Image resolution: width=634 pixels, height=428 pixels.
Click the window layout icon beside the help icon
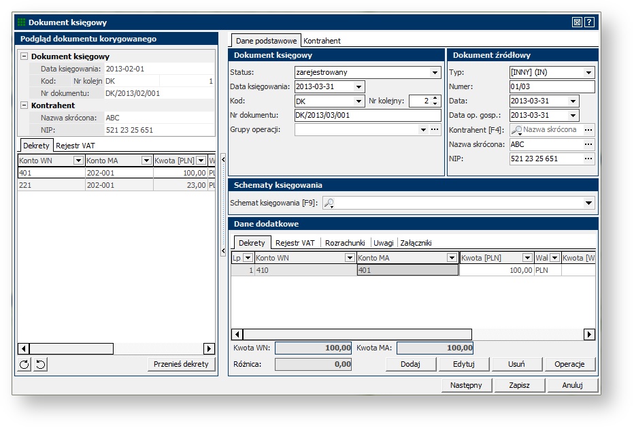pyautogui.click(x=577, y=22)
